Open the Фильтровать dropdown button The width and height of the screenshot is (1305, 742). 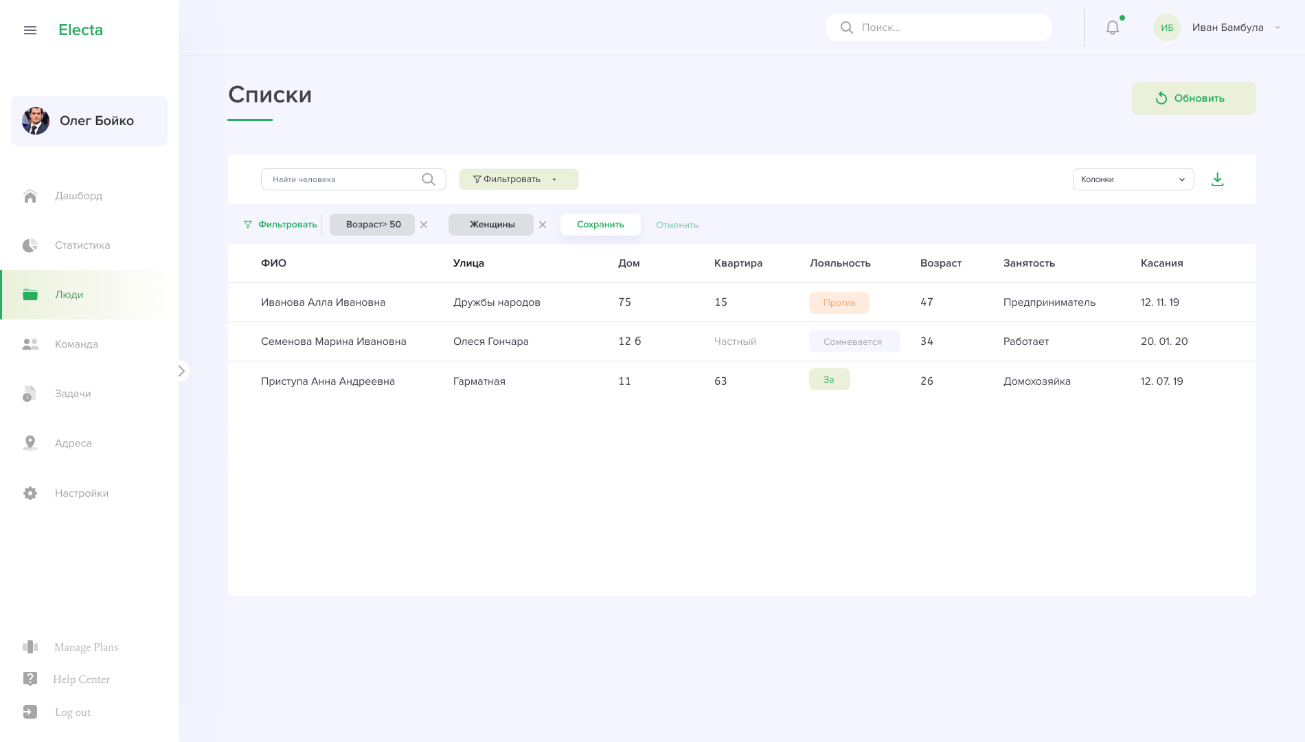519,179
